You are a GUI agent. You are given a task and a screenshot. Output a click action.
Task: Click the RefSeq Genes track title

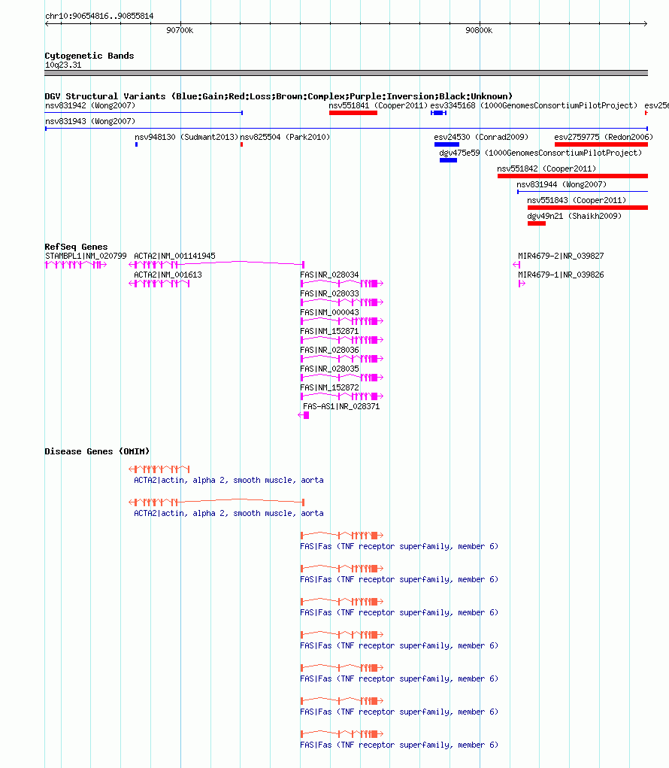(x=76, y=247)
